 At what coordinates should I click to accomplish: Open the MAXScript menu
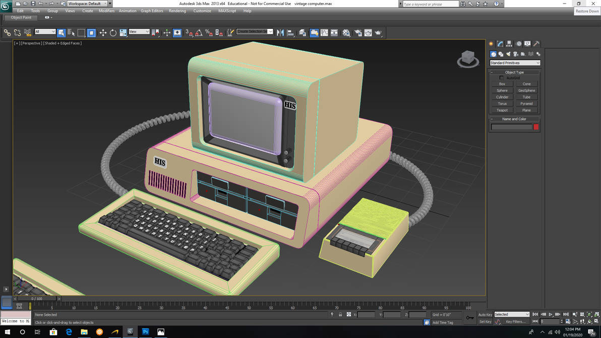click(227, 11)
